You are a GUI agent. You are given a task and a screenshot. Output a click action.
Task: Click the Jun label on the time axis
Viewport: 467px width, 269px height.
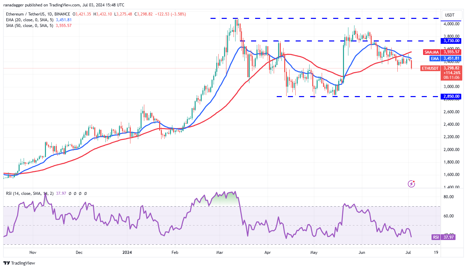click(362, 252)
